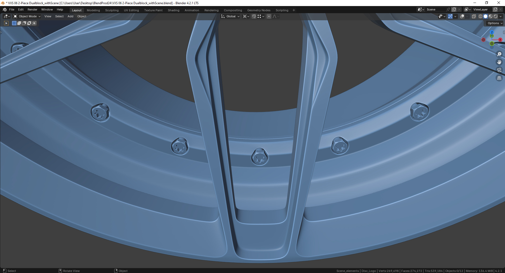Click the Z axis on the navigation gizmo
505x273 pixels.
click(492, 32)
